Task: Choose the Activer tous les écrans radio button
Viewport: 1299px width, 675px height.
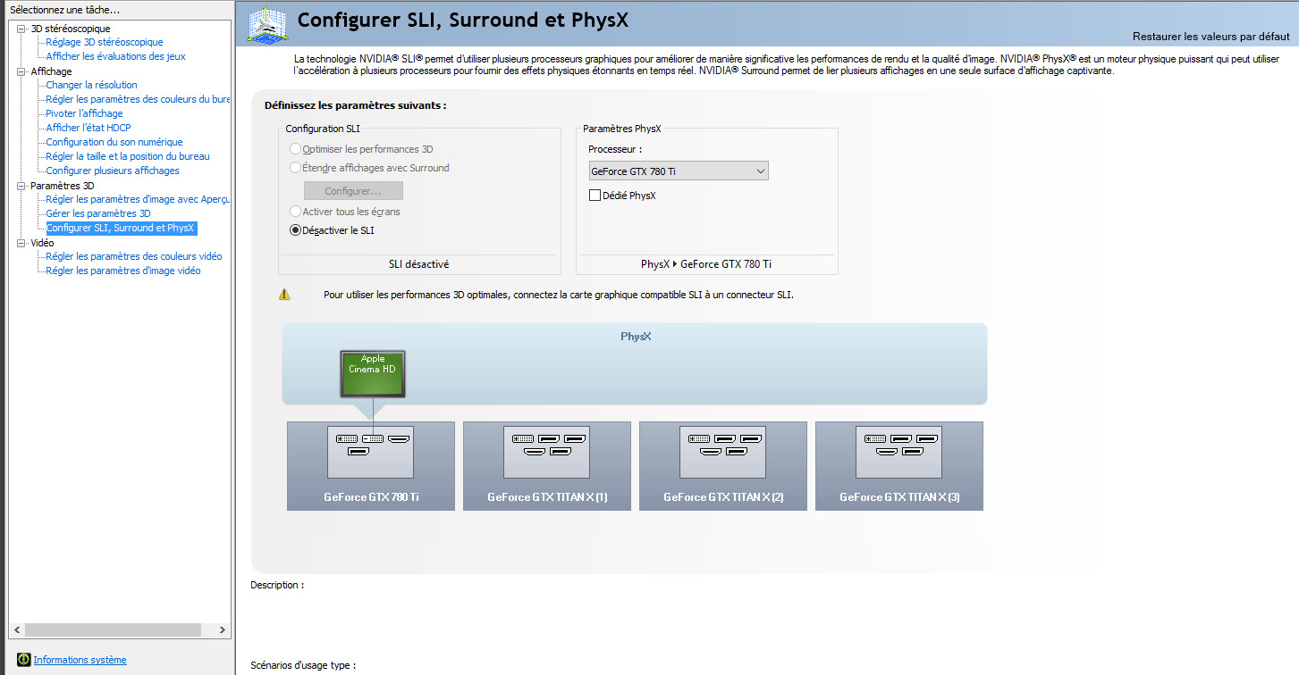Action: pos(296,212)
